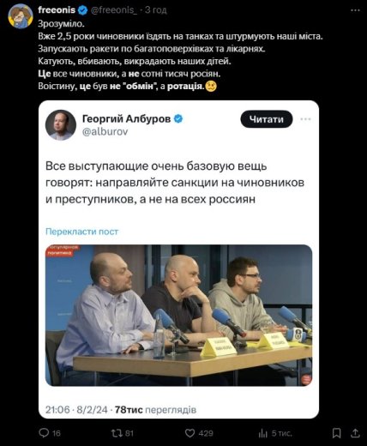
Task: Open view analytics bar chart icon
Action: (x=262, y=433)
